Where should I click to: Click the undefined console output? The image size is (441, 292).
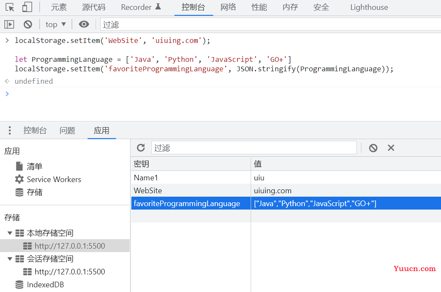click(x=34, y=81)
